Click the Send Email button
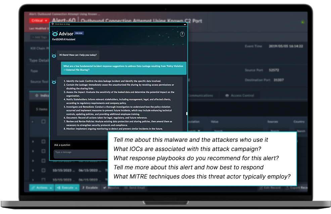The height and width of the screenshot is (214, 331). (x=135, y=187)
